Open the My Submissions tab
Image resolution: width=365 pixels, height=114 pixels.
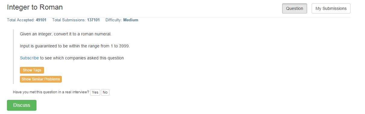(x=331, y=8)
